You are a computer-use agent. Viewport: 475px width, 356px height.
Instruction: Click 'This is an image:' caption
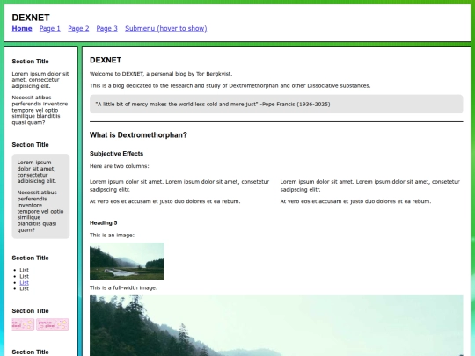click(112, 236)
